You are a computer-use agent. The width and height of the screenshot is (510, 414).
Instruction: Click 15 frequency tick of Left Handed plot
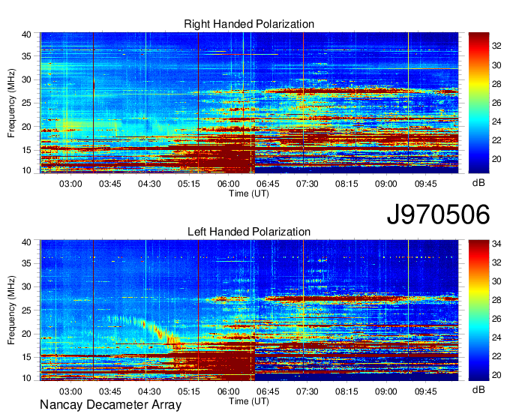point(26,358)
